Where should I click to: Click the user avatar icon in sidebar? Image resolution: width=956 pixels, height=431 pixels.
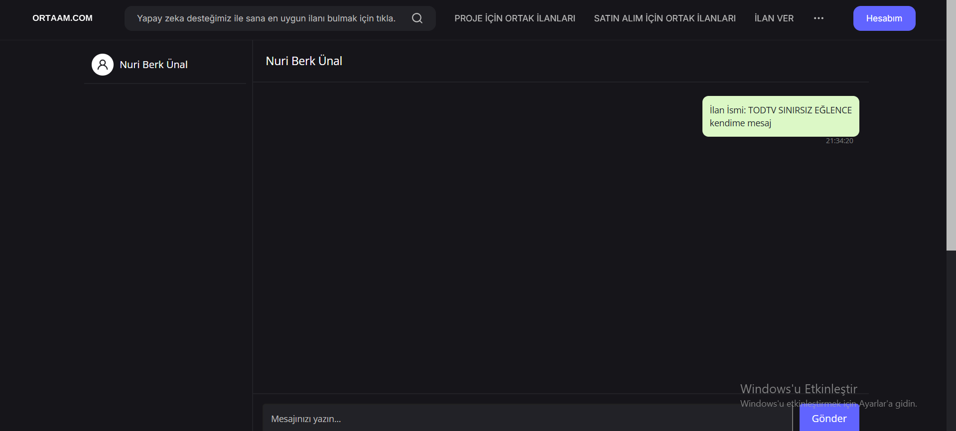[x=103, y=65]
